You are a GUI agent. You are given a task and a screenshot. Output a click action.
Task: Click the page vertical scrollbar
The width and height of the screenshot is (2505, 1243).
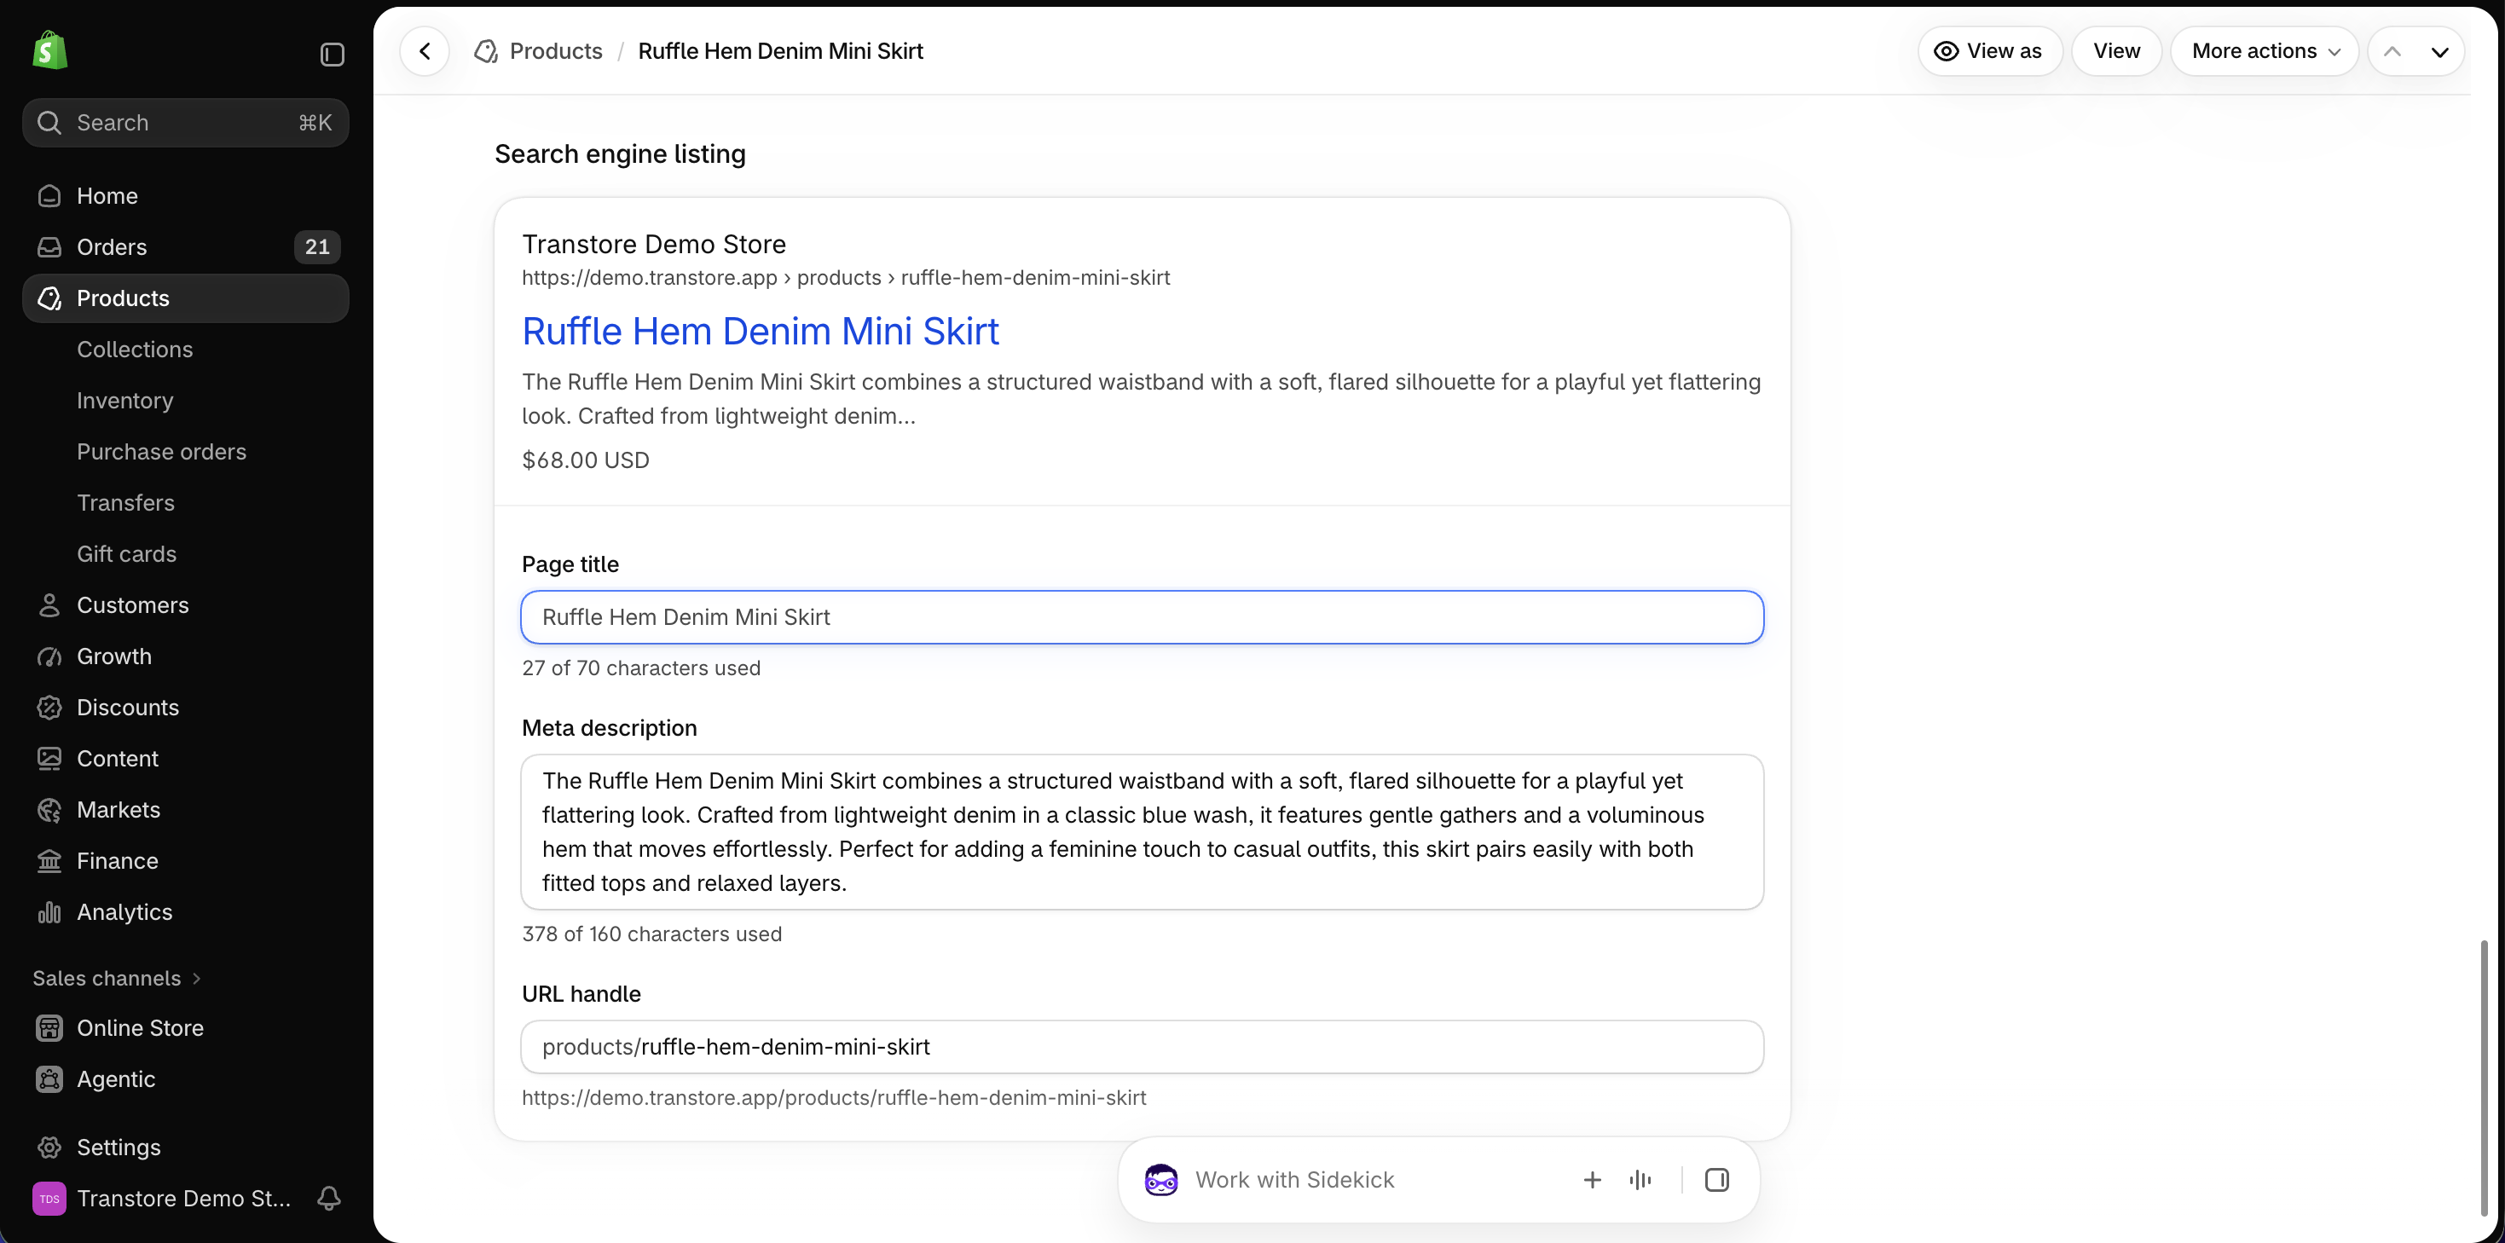pos(2483,1078)
